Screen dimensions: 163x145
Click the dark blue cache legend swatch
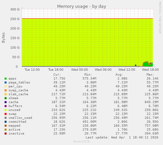click(x=6, y=102)
